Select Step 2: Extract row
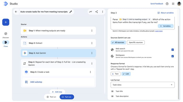 coord(58,43)
